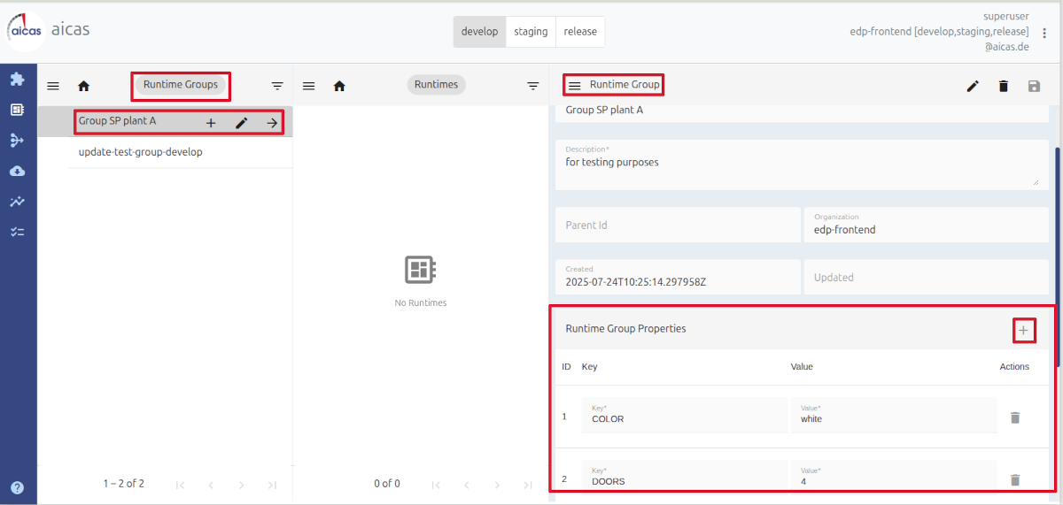Screen dimensions: 1063x505
Task: Click the help question mark icon
Action: click(x=17, y=487)
